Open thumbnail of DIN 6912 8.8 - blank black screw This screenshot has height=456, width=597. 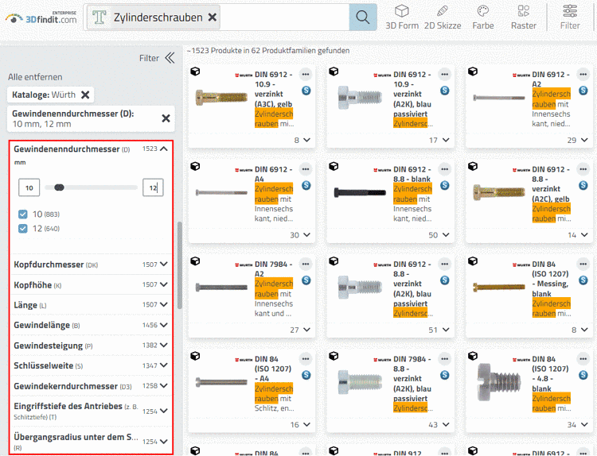pyautogui.click(x=360, y=193)
